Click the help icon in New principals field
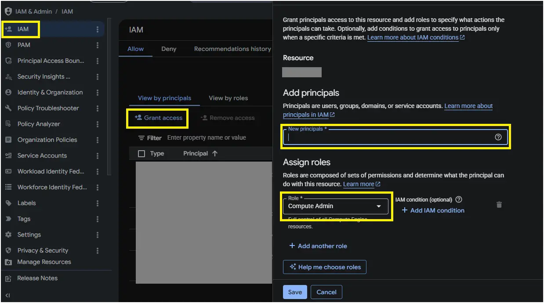The width and height of the screenshot is (544, 303). coord(498,137)
